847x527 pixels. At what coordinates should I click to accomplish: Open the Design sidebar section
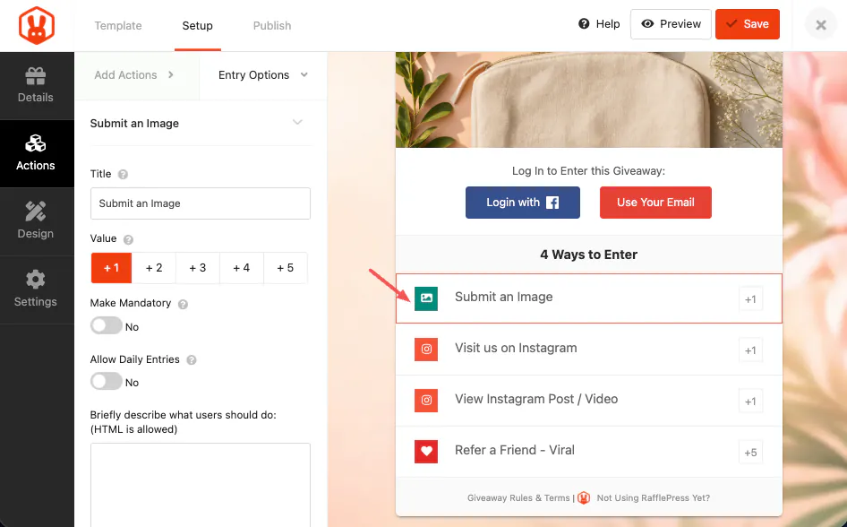[x=36, y=221]
